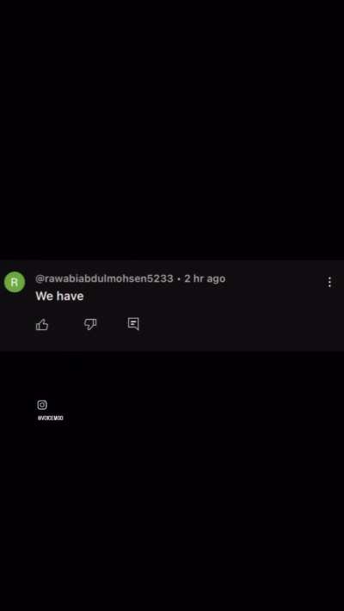This screenshot has width=344, height=611.
Task: Toggle the like on rawabiabdulmohsen5233's comment
Action: tap(42, 324)
